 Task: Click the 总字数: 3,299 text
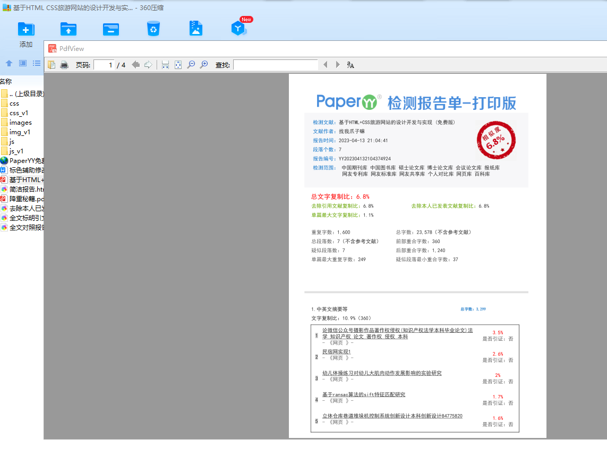click(x=473, y=309)
